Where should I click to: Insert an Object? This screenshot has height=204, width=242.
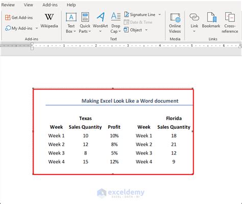133,30
